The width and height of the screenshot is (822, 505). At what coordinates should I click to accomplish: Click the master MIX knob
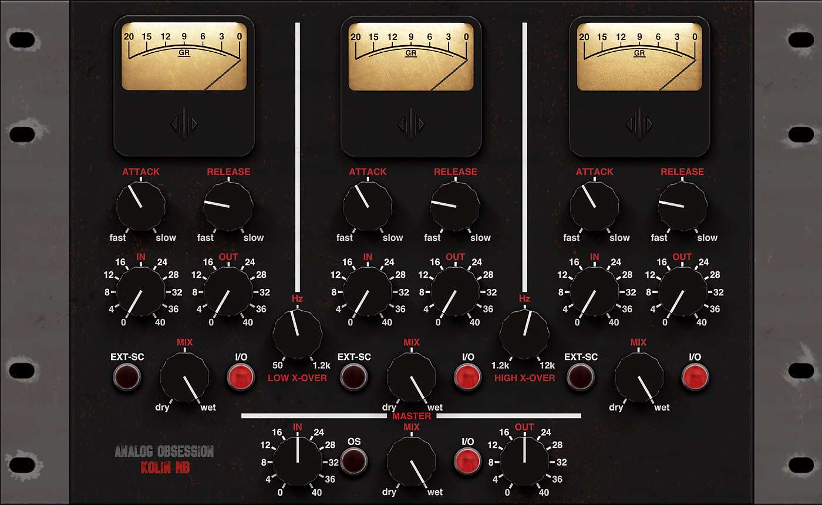411,462
